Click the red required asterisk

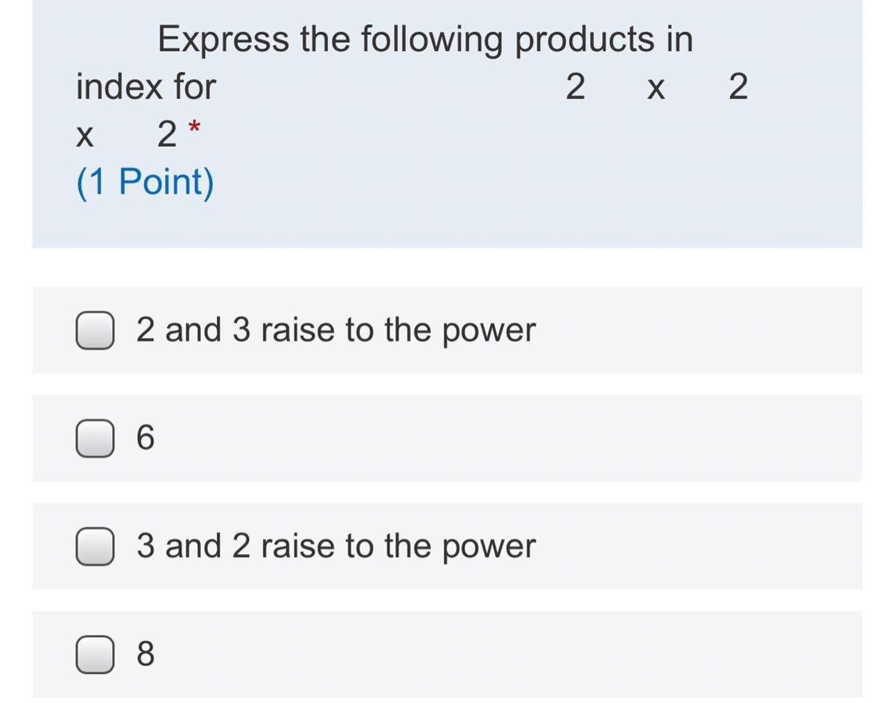tap(194, 127)
